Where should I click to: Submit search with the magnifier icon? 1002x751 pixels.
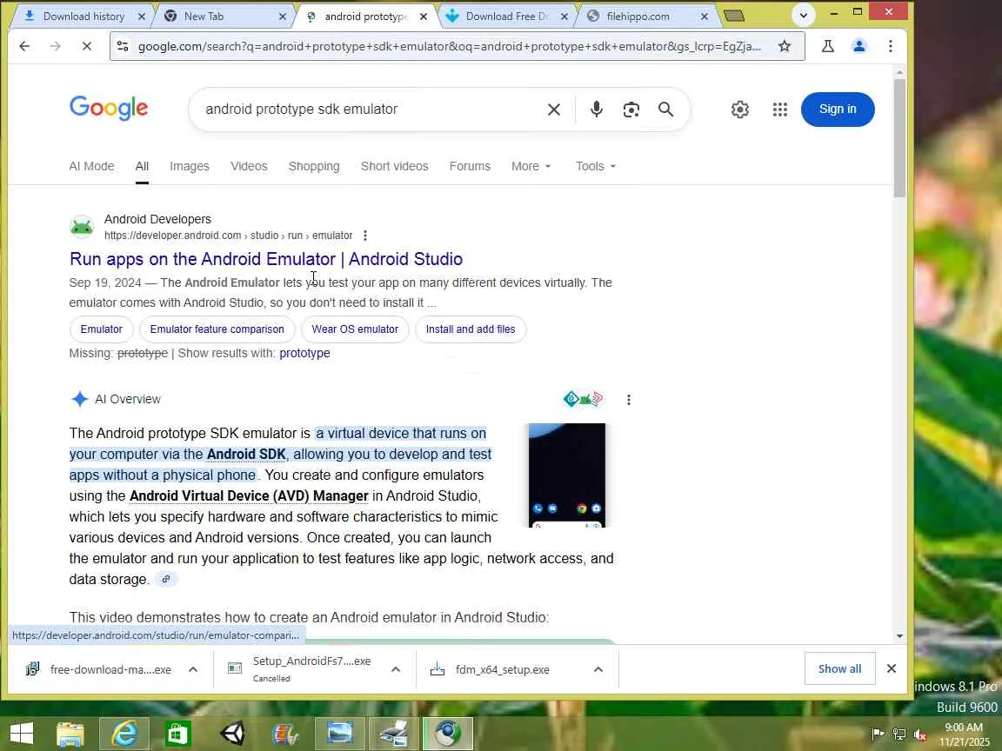click(x=666, y=110)
